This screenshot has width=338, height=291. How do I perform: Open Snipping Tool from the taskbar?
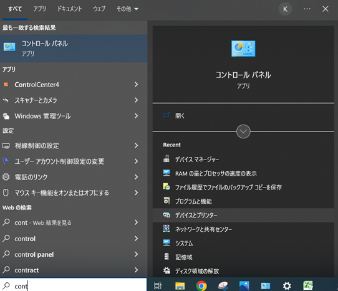(x=223, y=286)
